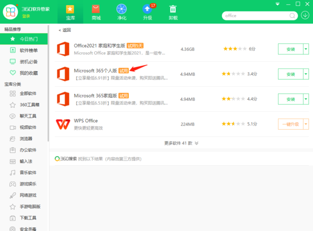The width and height of the screenshot is (313, 231).
Task: Expand install options for Office2021
Action: tap(306, 49)
